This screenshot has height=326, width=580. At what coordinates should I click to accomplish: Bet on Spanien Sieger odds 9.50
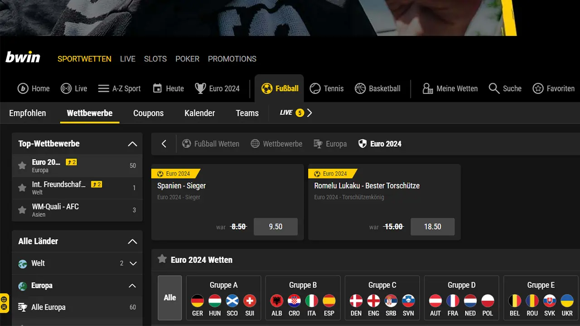coord(275,227)
